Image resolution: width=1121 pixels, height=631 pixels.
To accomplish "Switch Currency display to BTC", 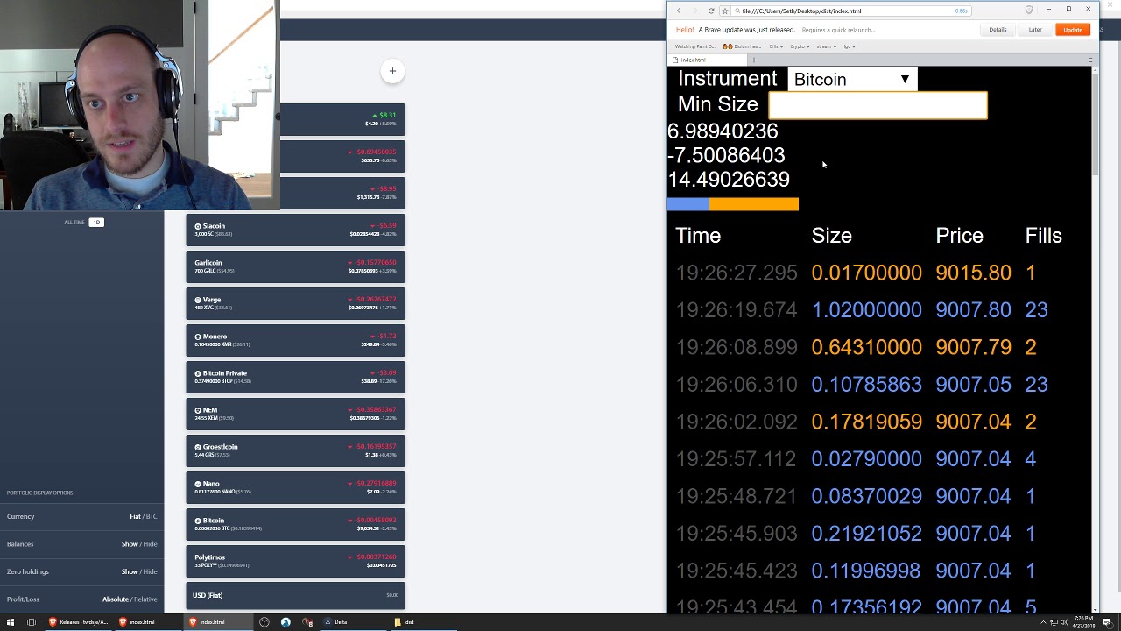I will [152, 516].
